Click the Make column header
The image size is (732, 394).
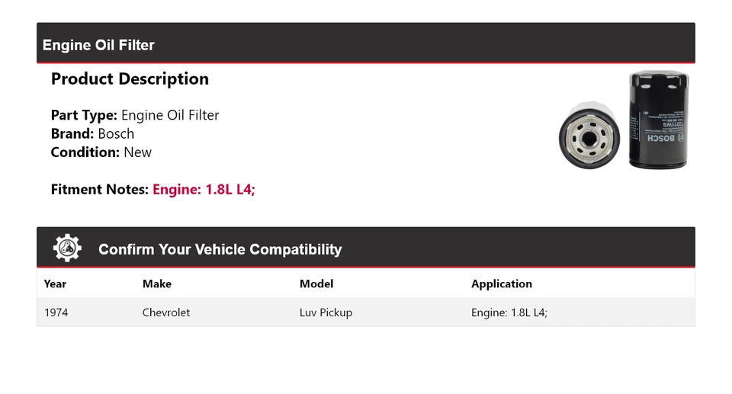click(x=157, y=284)
